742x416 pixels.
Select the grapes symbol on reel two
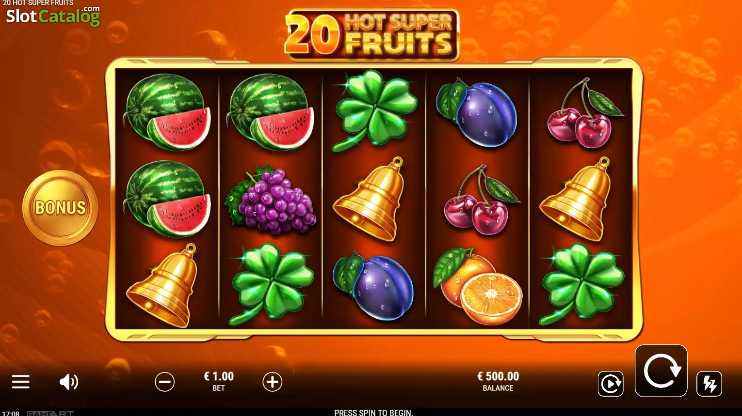click(x=271, y=200)
